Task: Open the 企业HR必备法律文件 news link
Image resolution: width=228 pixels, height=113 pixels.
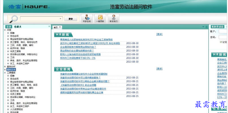Action: pos(83,89)
